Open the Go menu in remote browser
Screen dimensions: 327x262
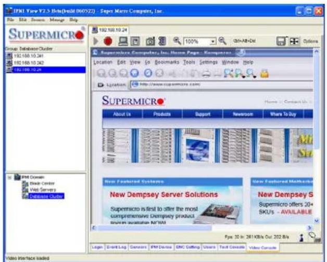[x=147, y=62]
